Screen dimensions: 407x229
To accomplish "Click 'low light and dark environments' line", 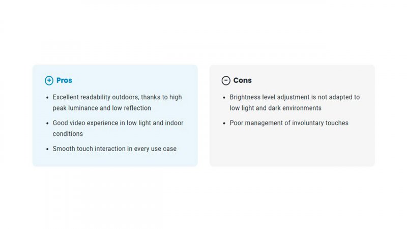I will tap(275, 108).
